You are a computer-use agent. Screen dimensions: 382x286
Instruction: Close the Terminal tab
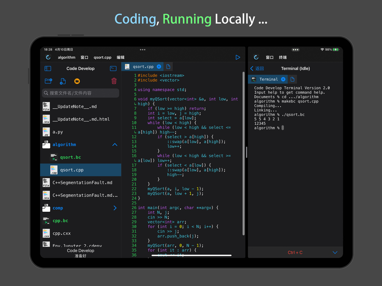click(x=283, y=79)
